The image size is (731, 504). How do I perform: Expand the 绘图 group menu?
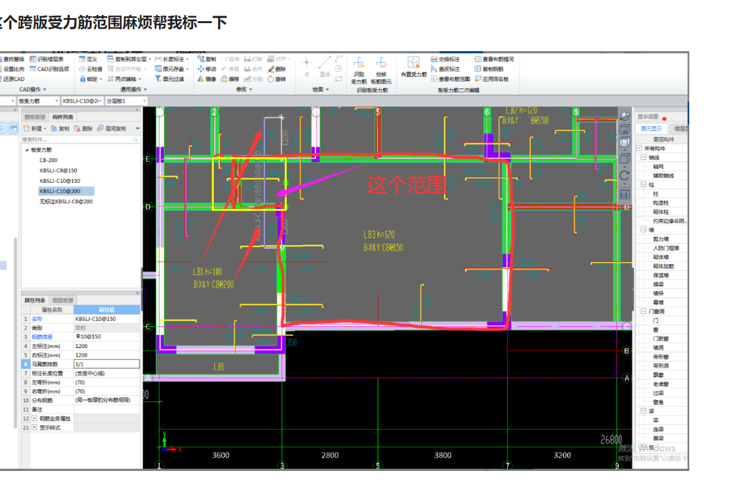tap(321, 89)
